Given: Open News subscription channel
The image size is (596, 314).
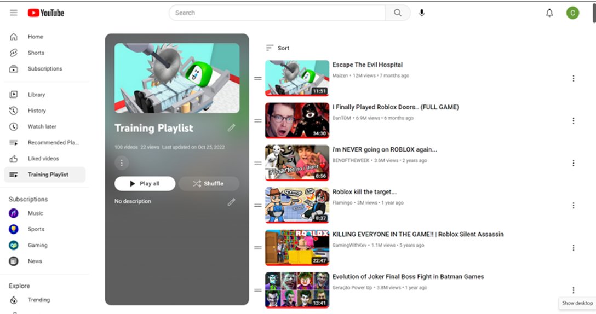Looking at the screenshot, I should [45, 261].
